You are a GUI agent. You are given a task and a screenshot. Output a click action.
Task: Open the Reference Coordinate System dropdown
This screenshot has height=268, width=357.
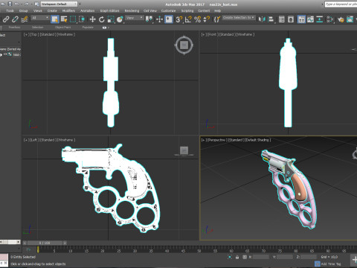point(135,18)
